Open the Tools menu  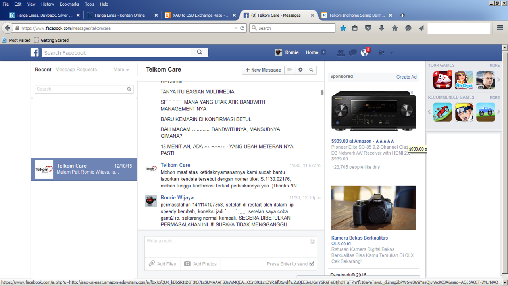(x=89, y=4)
